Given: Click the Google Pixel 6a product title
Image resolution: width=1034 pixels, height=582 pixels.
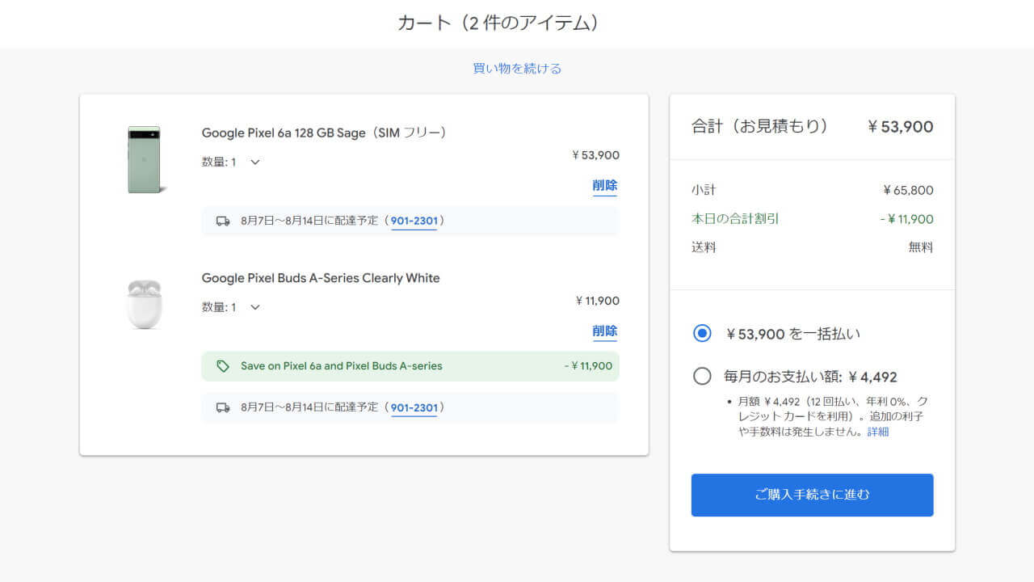Looking at the screenshot, I should [x=324, y=133].
